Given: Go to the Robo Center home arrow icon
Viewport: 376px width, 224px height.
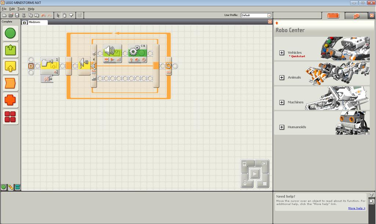Looking at the screenshot, I should tap(277, 23).
